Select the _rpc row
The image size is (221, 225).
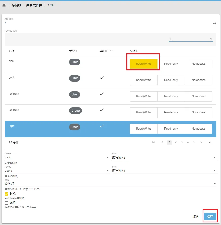pos(110,129)
